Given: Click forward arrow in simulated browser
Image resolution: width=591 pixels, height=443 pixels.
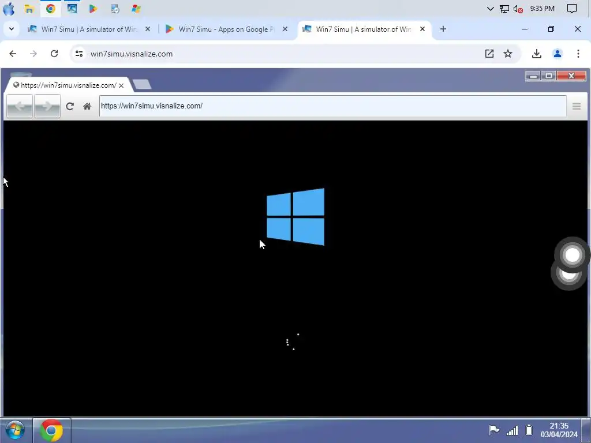Looking at the screenshot, I should (x=47, y=106).
